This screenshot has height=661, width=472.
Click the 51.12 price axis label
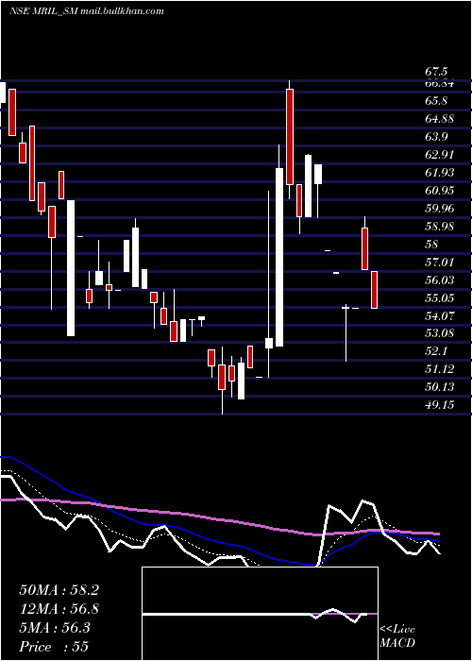tap(440, 369)
